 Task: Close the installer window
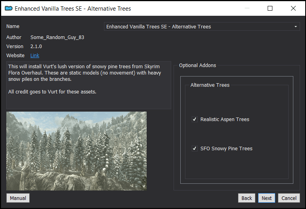click(293, 8)
